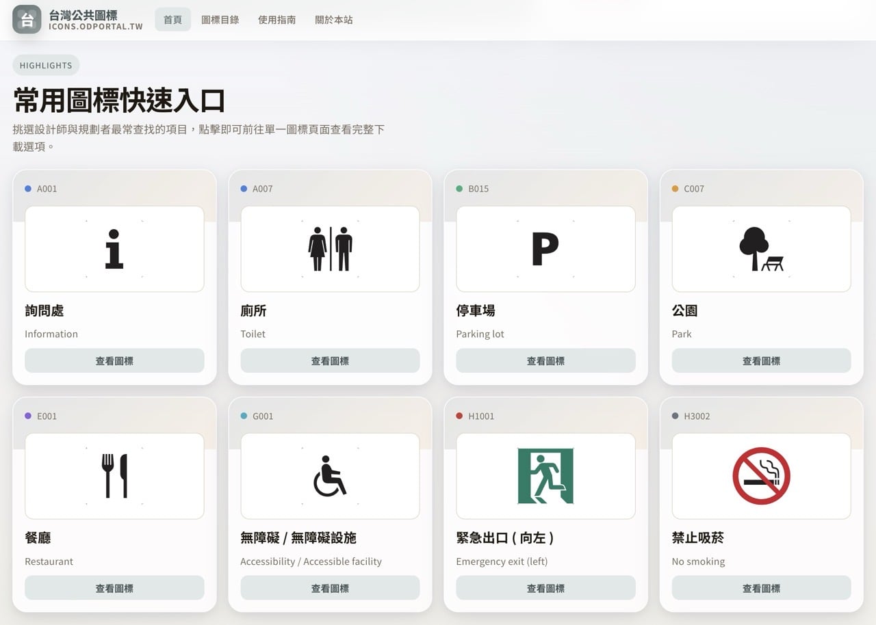Click the green Emergency exit pictogram
This screenshot has height=625, width=876.
pyautogui.click(x=545, y=475)
